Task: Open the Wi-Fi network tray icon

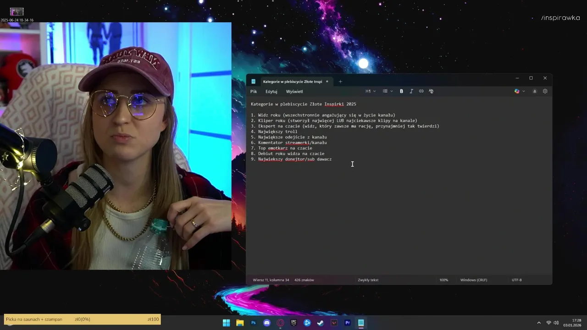Action: [548, 323]
